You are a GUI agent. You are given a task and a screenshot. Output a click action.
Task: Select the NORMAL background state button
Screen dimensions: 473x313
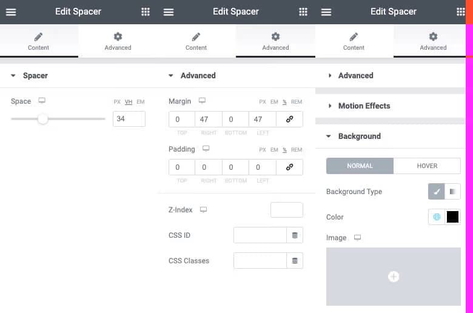pyautogui.click(x=360, y=166)
